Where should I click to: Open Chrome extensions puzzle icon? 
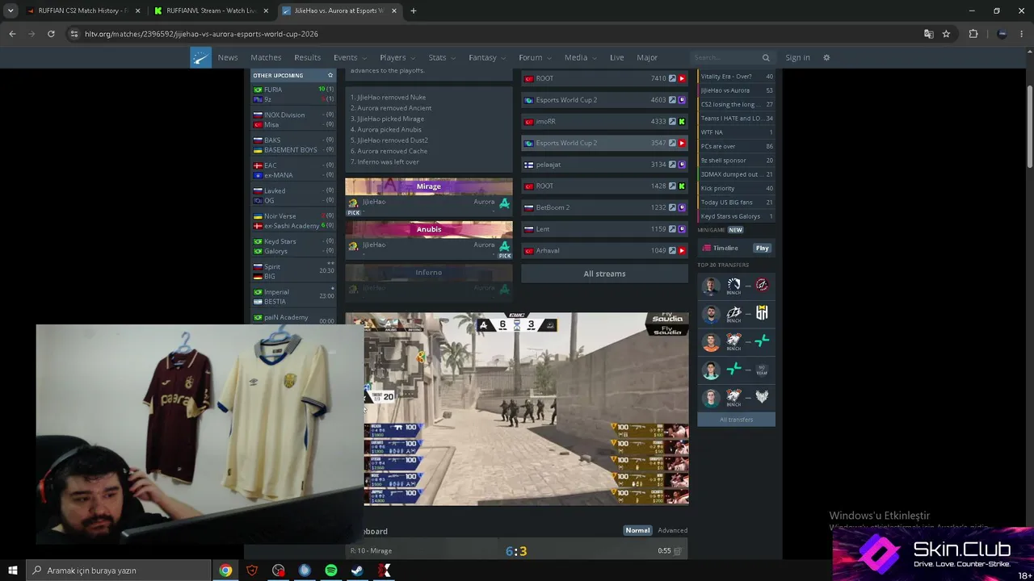tap(973, 34)
